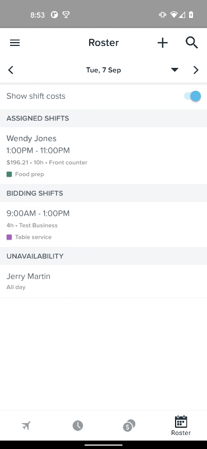Viewport: 207px width, 449px height.
Task: Tap the Assigned Shifts section header
Action: pos(103,118)
